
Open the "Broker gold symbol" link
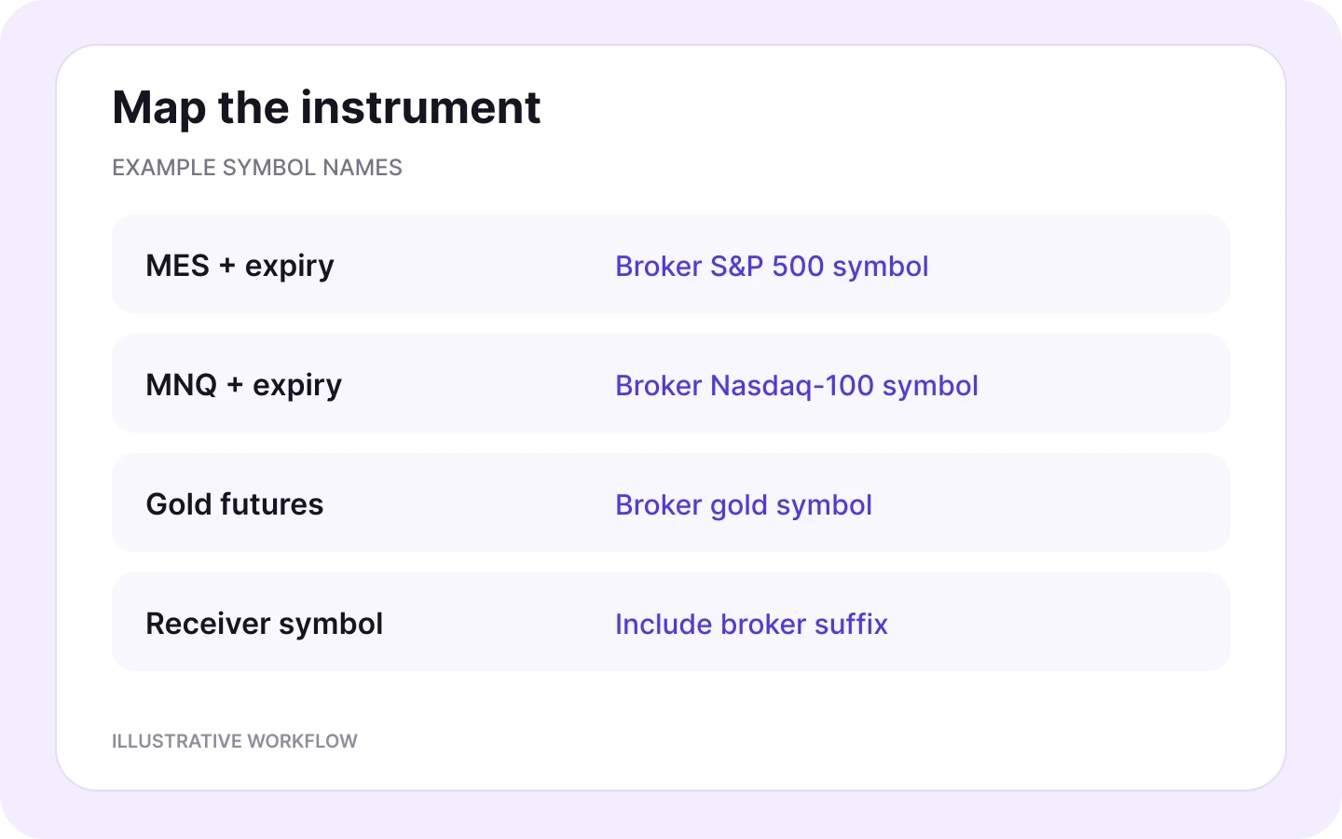744,504
